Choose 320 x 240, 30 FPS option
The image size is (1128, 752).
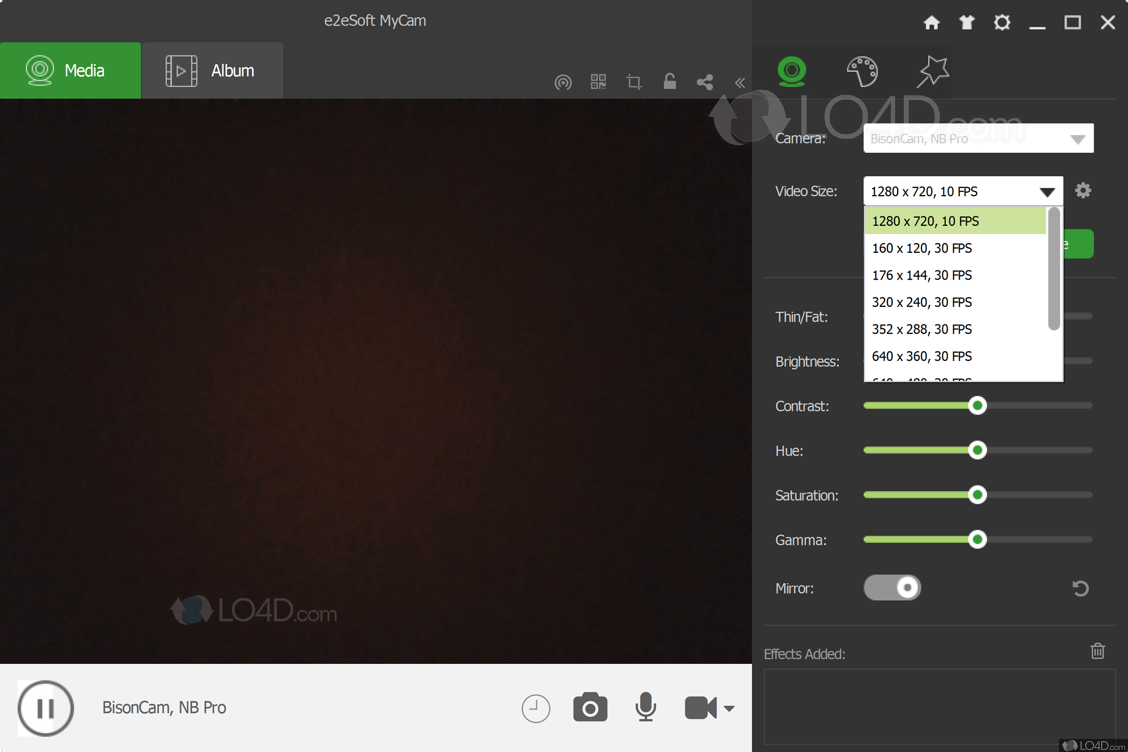[921, 302]
